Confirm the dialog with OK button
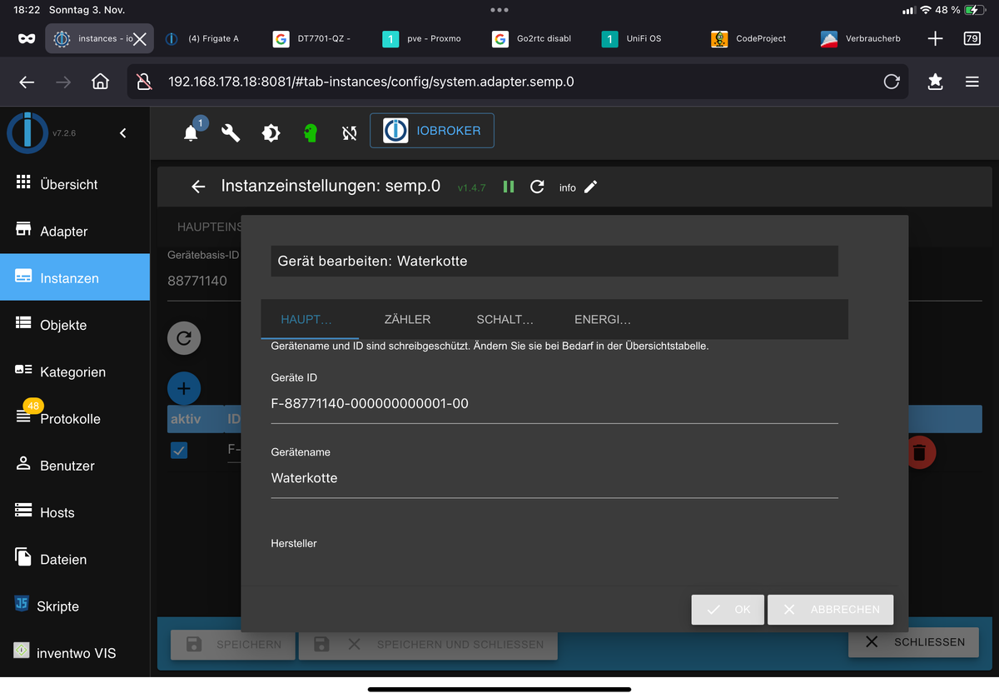 tap(728, 609)
